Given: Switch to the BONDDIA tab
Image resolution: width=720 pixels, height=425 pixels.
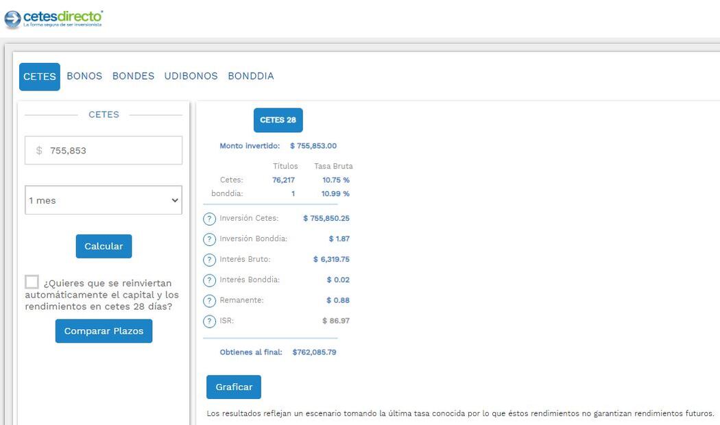Looking at the screenshot, I should pos(251,75).
